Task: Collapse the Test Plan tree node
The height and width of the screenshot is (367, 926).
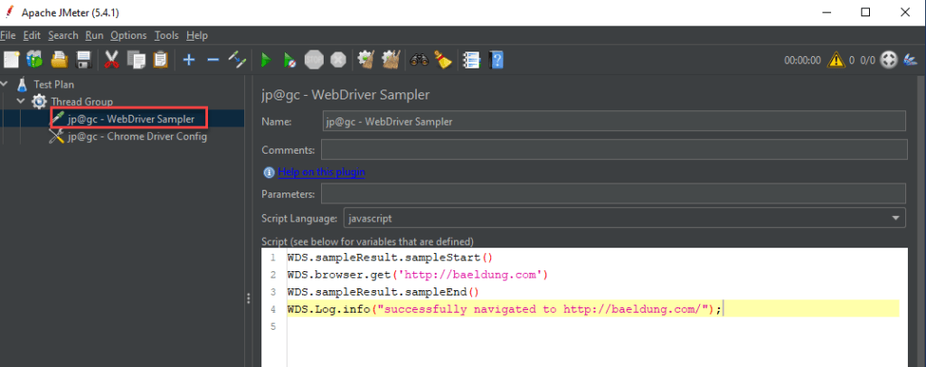Action: click(x=5, y=84)
